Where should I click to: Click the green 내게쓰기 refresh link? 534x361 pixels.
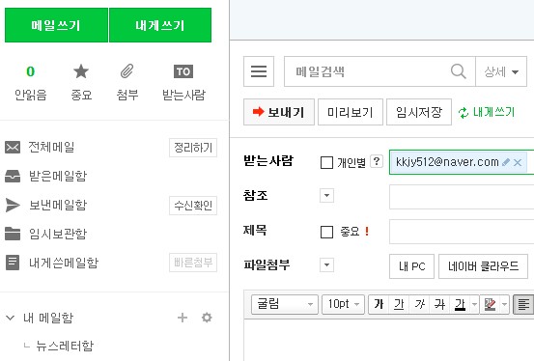(487, 112)
